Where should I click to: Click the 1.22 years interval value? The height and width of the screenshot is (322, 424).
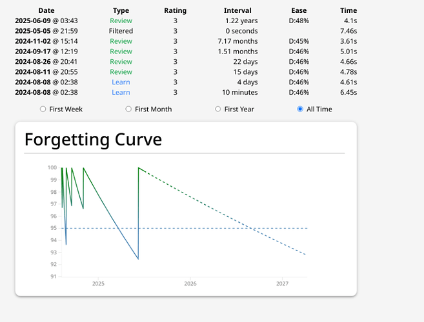click(241, 21)
